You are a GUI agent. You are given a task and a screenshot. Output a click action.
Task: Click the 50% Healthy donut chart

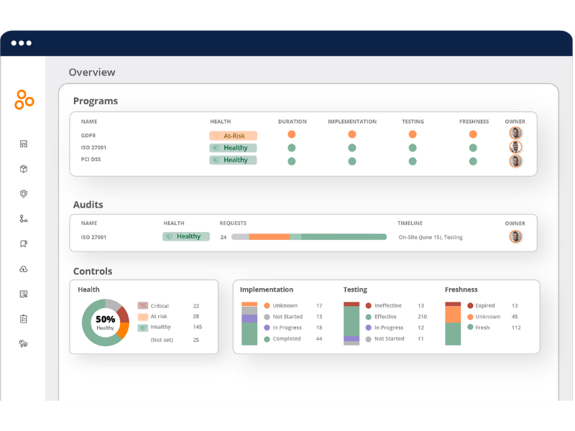click(x=105, y=323)
